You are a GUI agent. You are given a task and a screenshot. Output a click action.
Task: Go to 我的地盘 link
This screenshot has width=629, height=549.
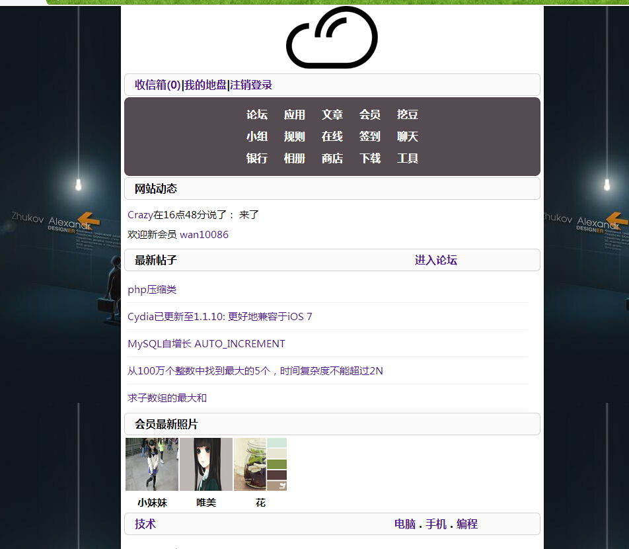pyautogui.click(x=205, y=85)
